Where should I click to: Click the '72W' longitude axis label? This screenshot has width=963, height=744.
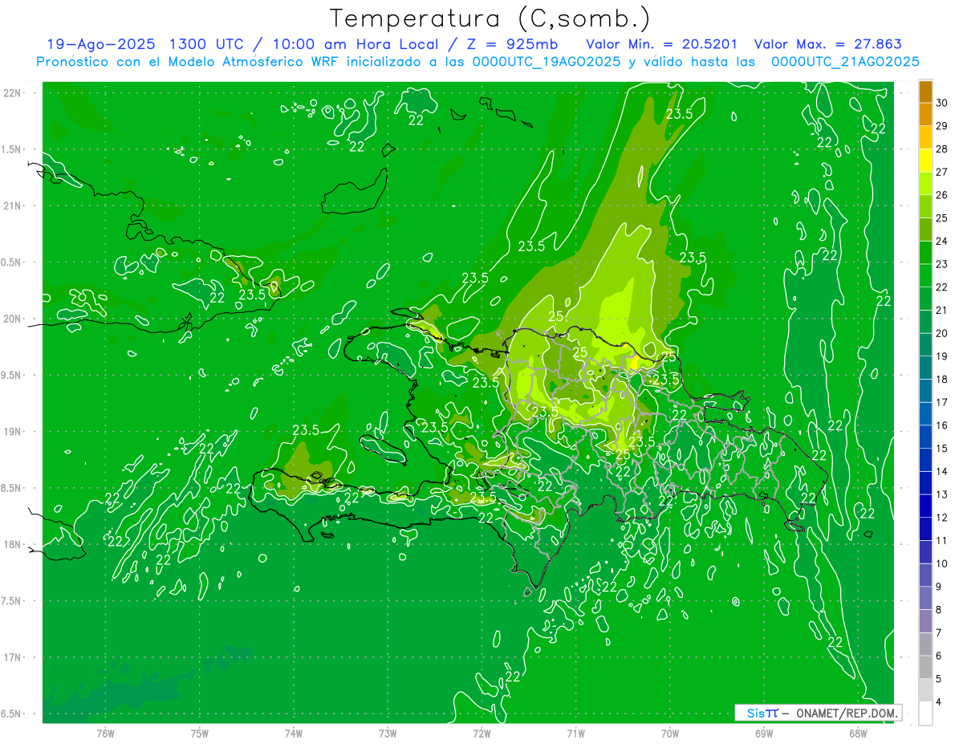coord(481,733)
